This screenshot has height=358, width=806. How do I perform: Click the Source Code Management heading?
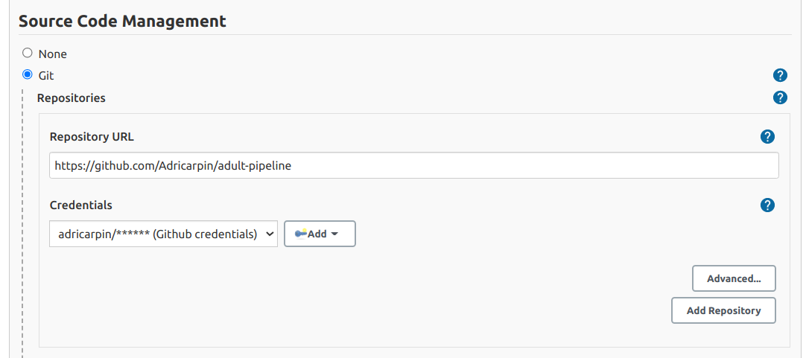point(122,21)
